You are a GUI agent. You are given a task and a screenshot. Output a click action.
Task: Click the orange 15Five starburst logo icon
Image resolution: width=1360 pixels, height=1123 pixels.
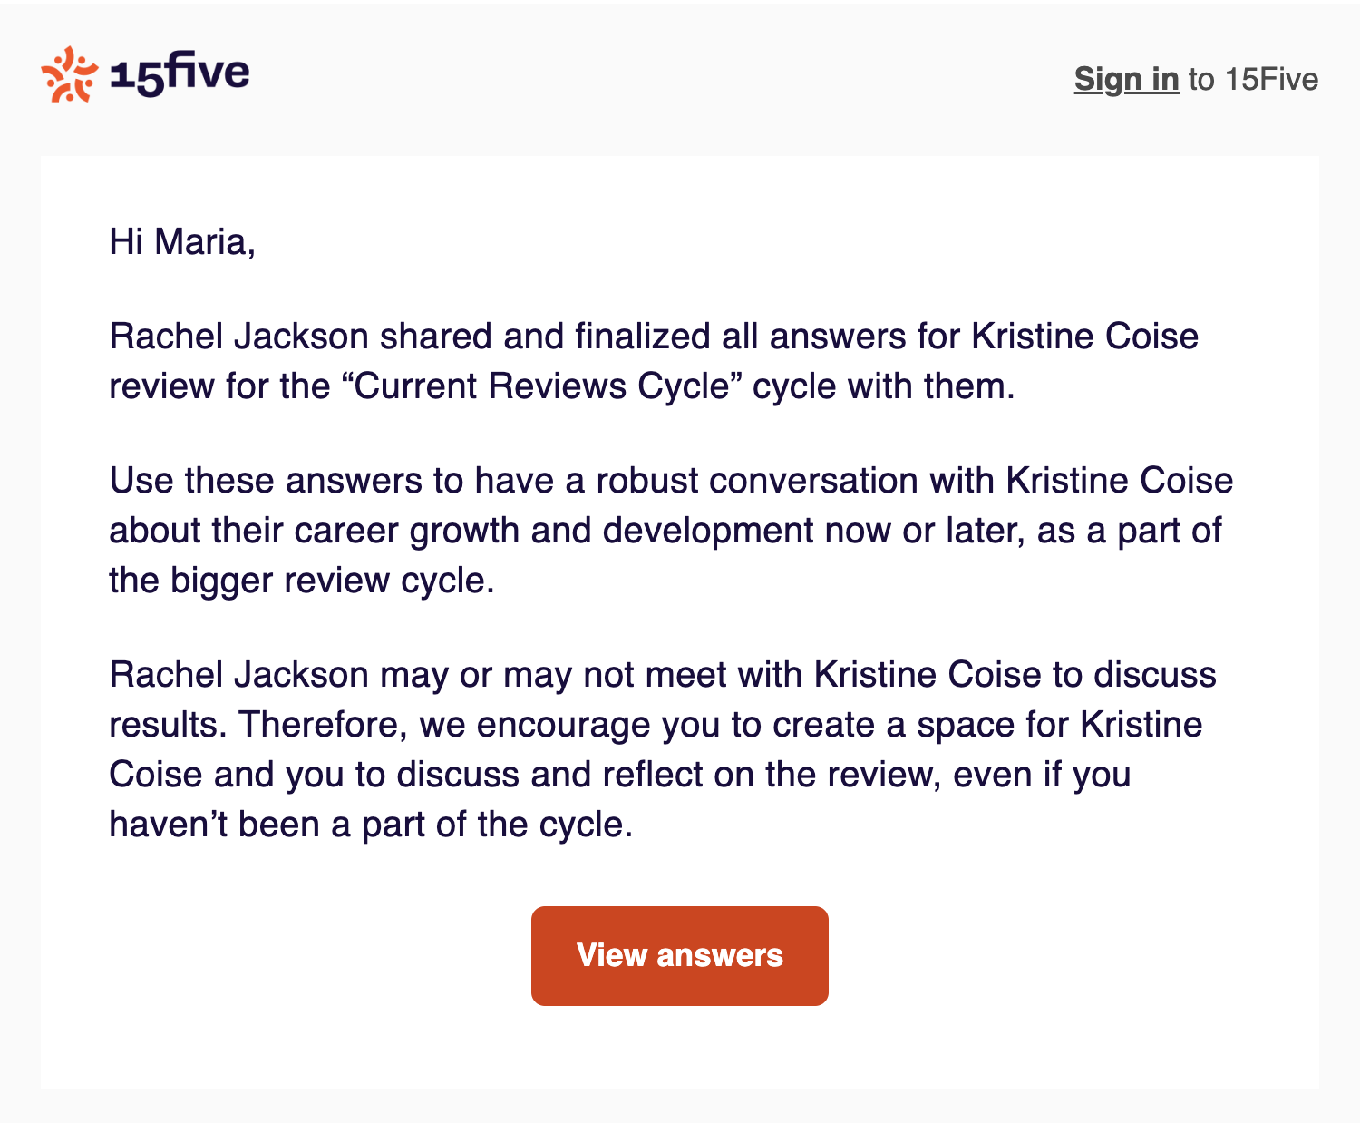(69, 74)
